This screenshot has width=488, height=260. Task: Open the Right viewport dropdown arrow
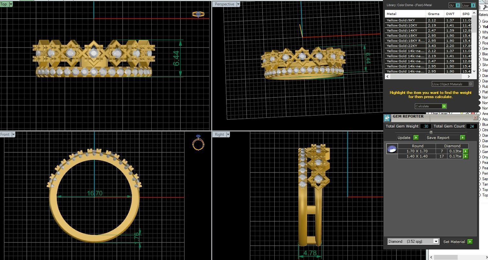[228, 134]
